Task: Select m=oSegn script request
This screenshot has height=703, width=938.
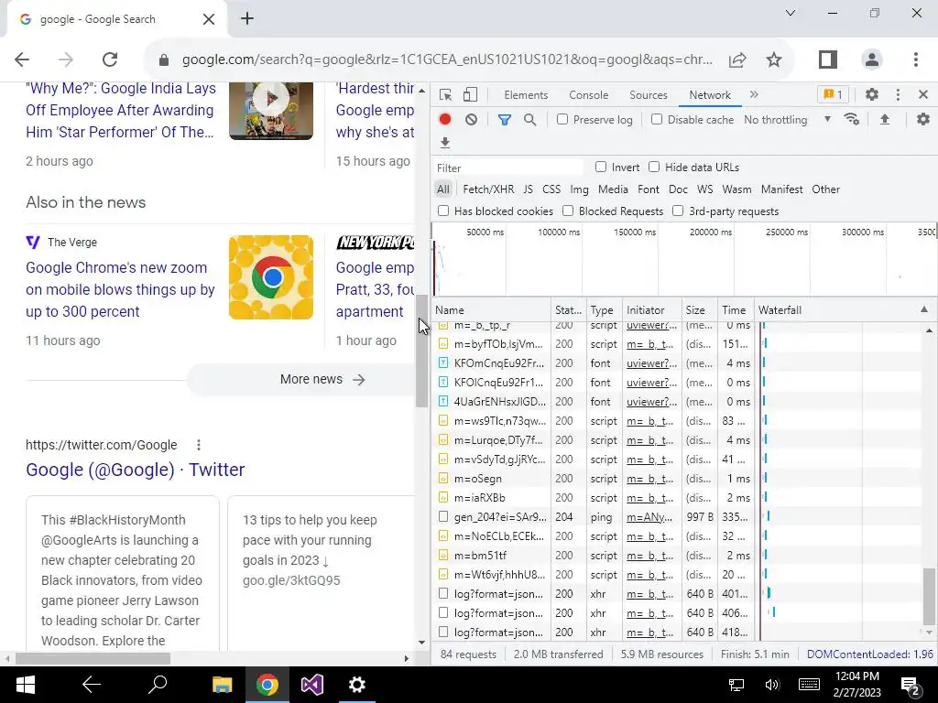Action: pyautogui.click(x=676, y=478)
